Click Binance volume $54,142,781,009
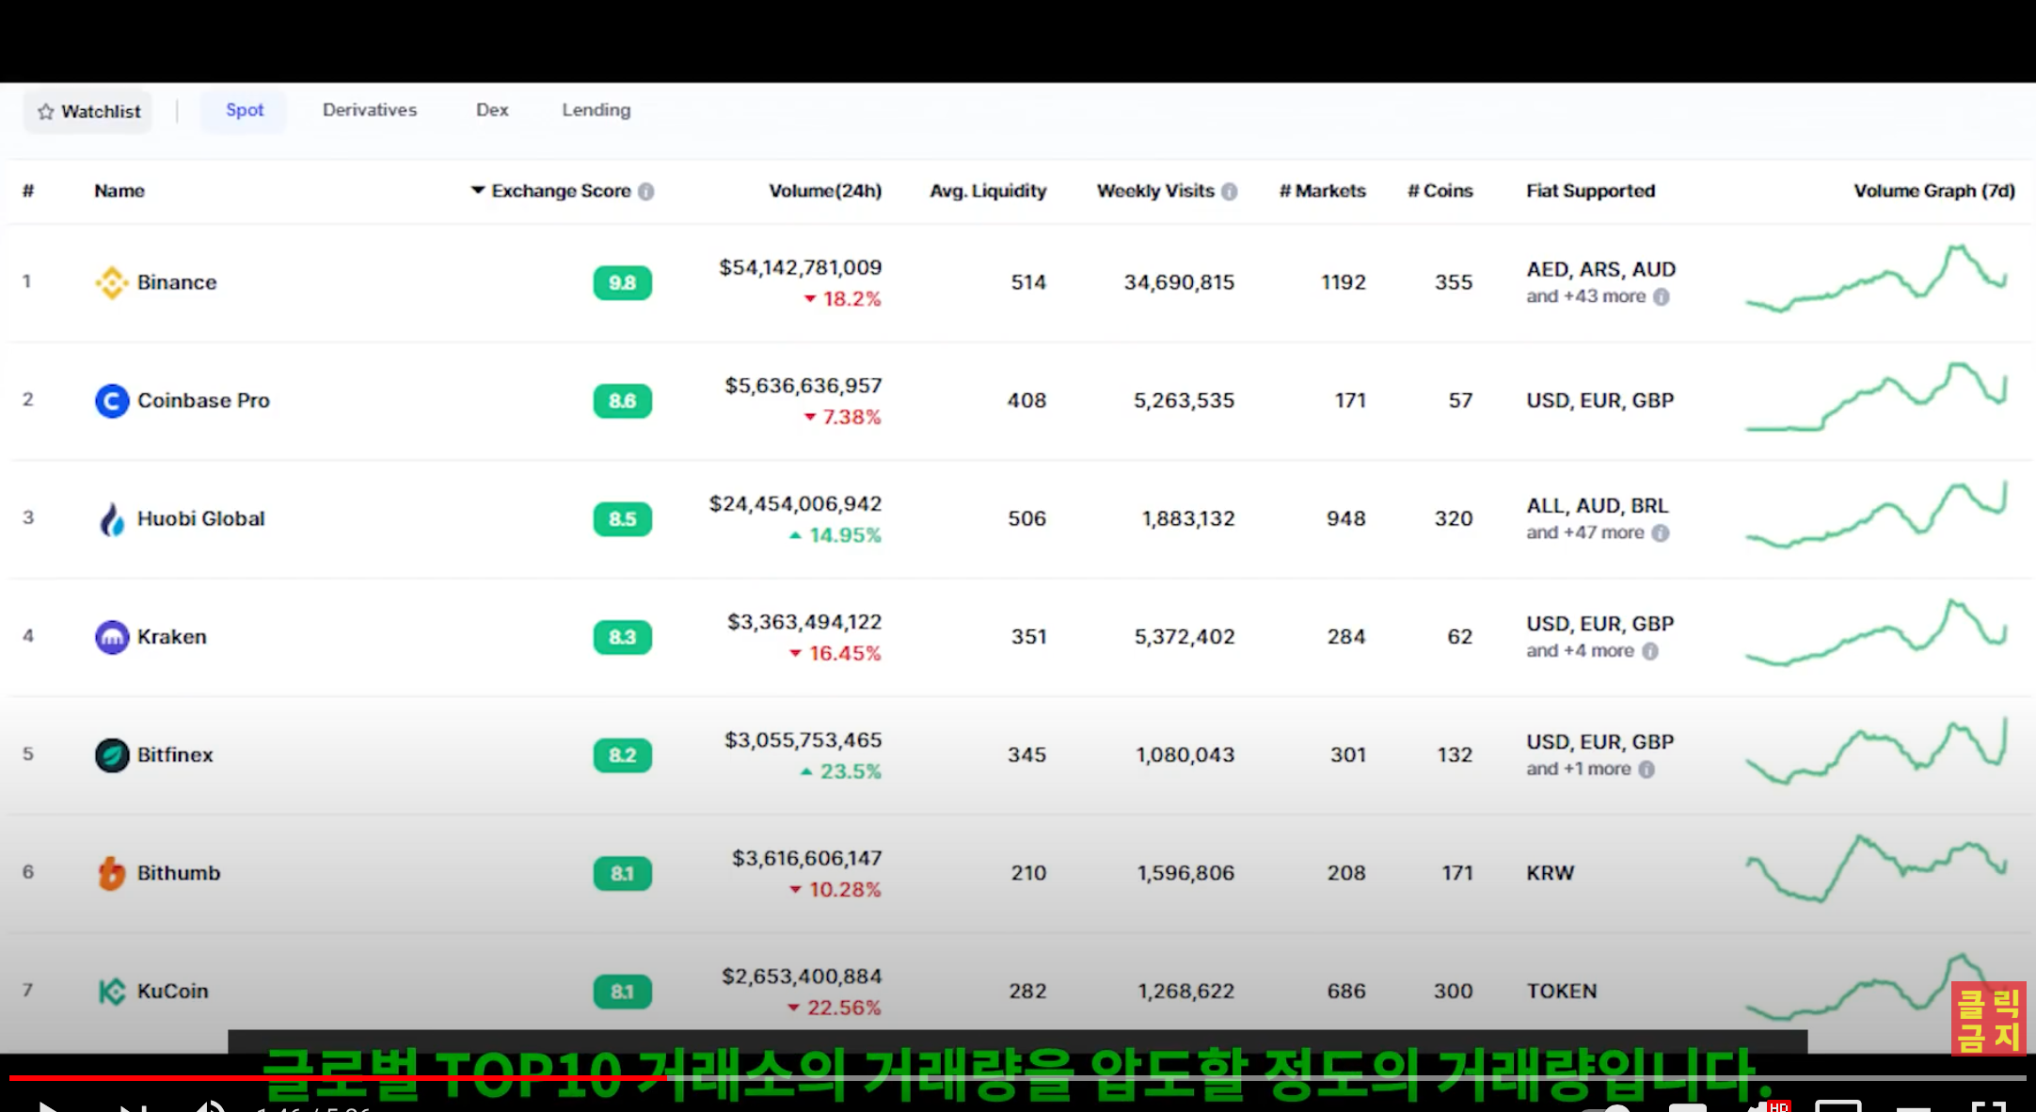 point(801,268)
